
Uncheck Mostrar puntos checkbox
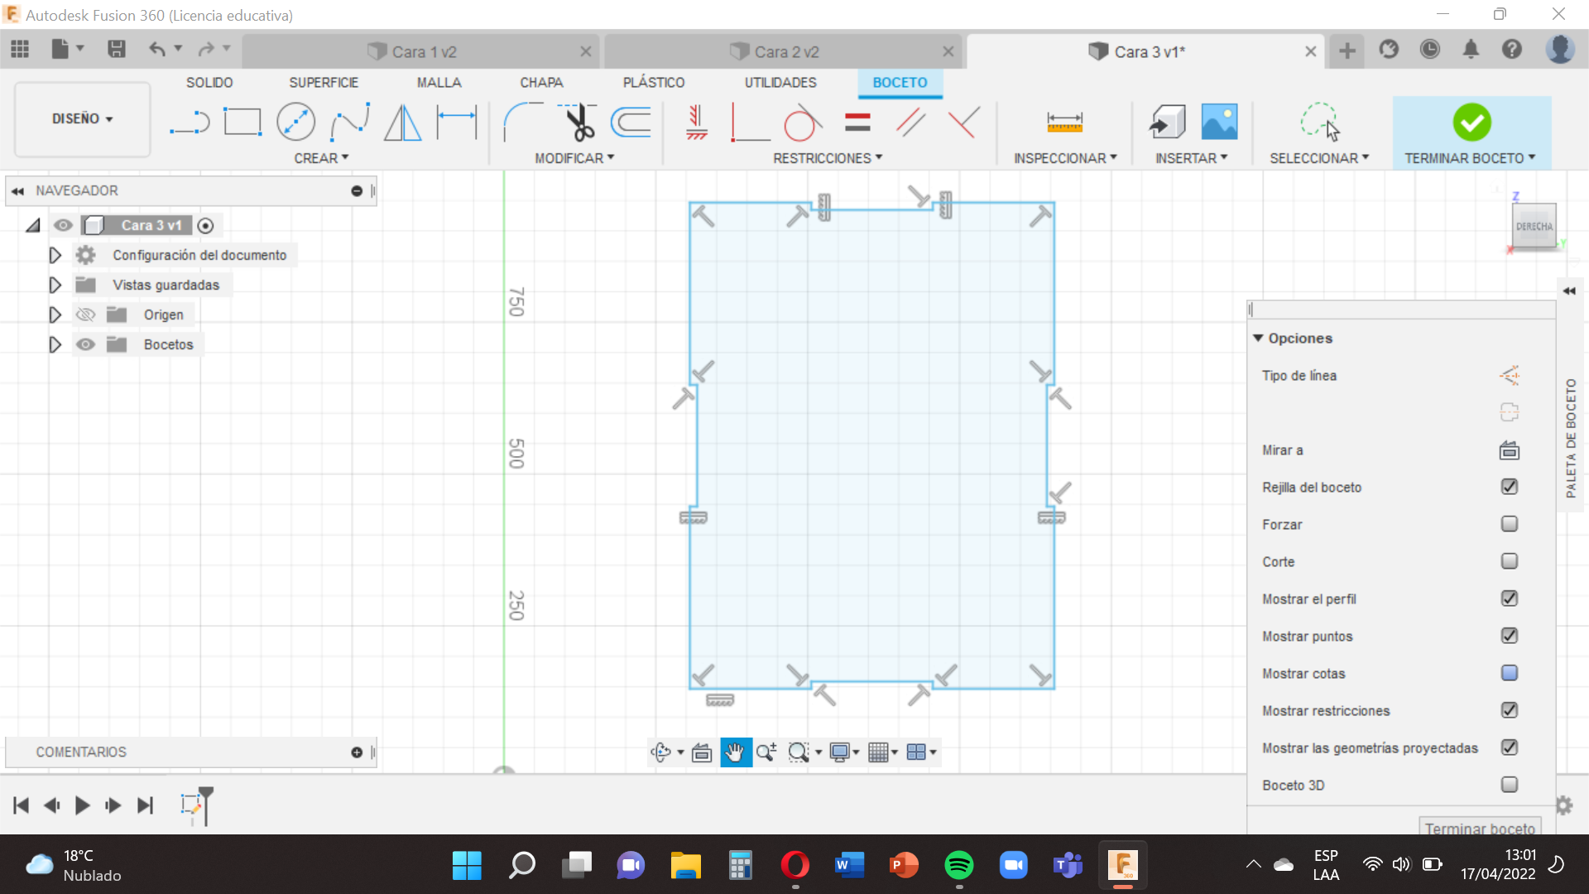[1509, 636]
